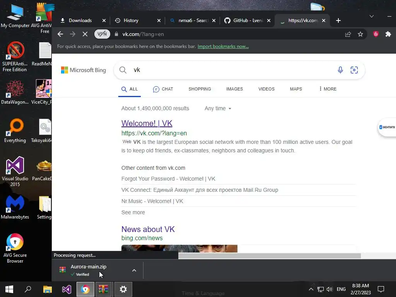The image size is (396, 297).
Task: Open the IMAGES results tab
Action: click(x=235, y=89)
